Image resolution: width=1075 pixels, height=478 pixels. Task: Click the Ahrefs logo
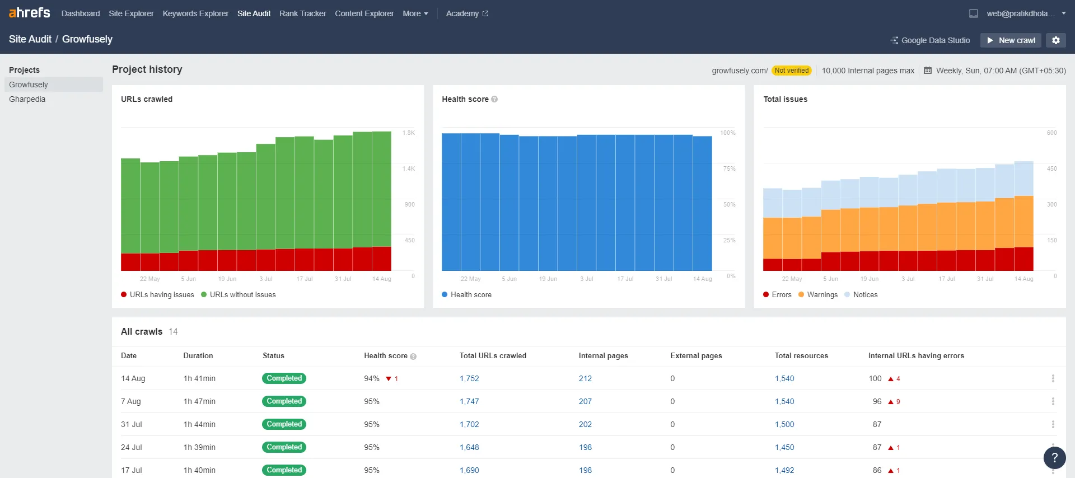tap(30, 13)
